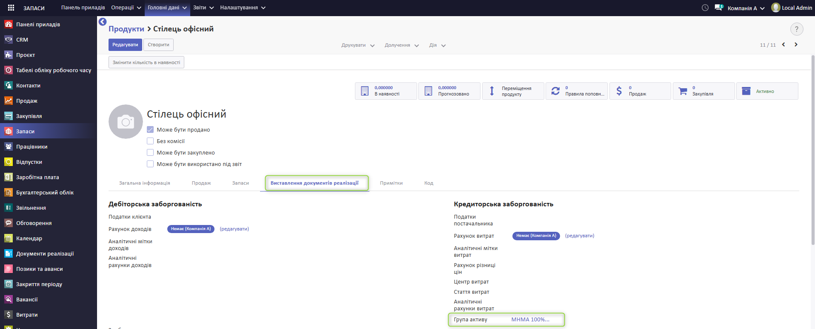Click Продукти breadcrumb link
The width and height of the screenshot is (815, 329).
click(126, 29)
